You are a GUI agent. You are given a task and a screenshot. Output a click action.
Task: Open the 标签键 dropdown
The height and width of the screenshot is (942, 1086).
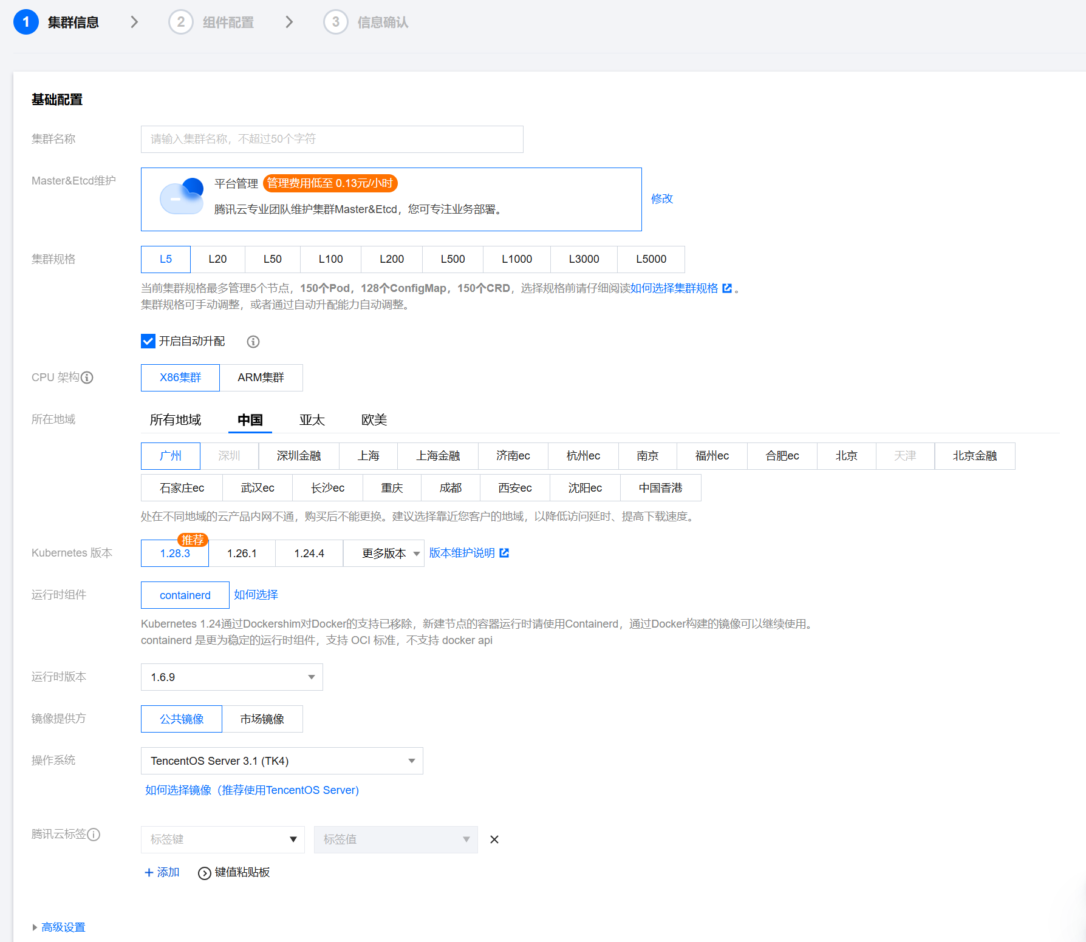pos(223,839)
